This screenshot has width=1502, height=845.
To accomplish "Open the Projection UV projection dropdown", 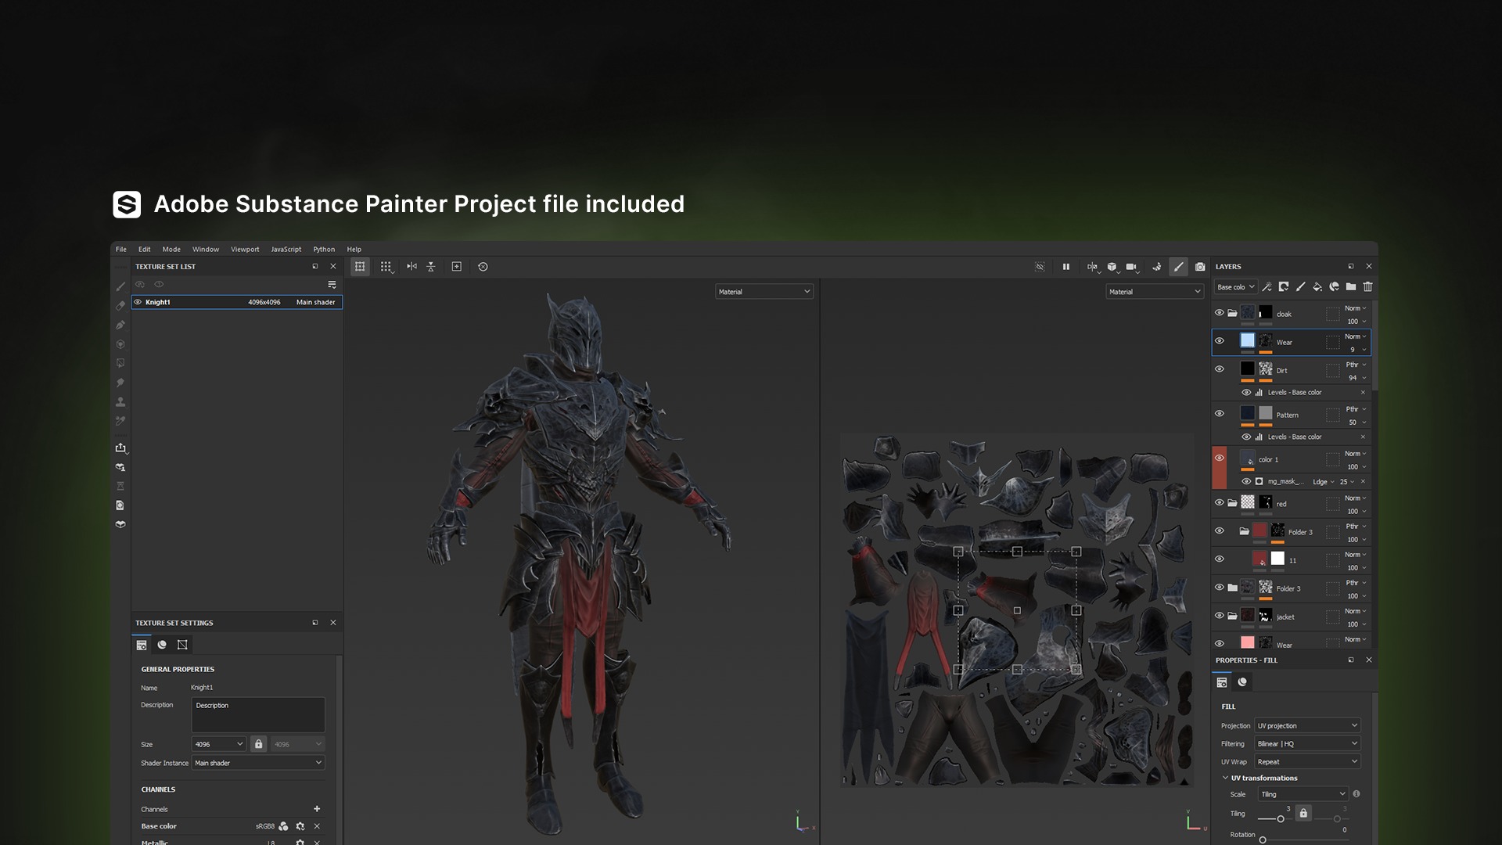I will point(1307,726).
